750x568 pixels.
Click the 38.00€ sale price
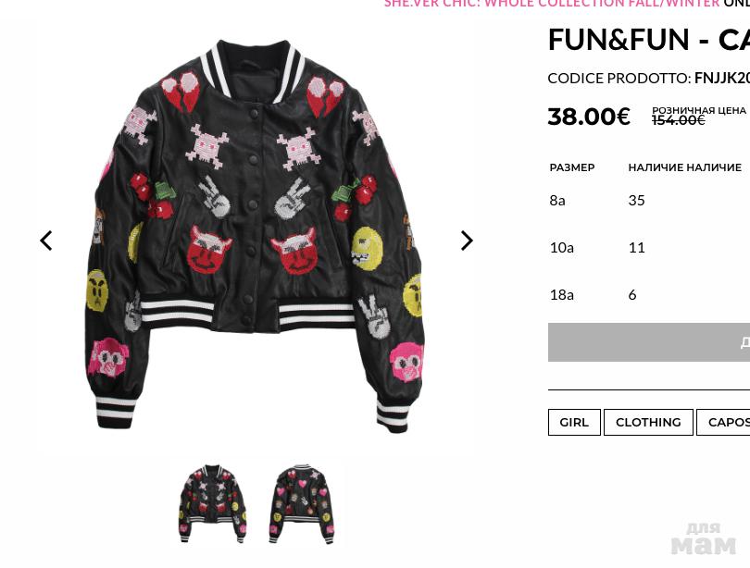coord(589,117)
